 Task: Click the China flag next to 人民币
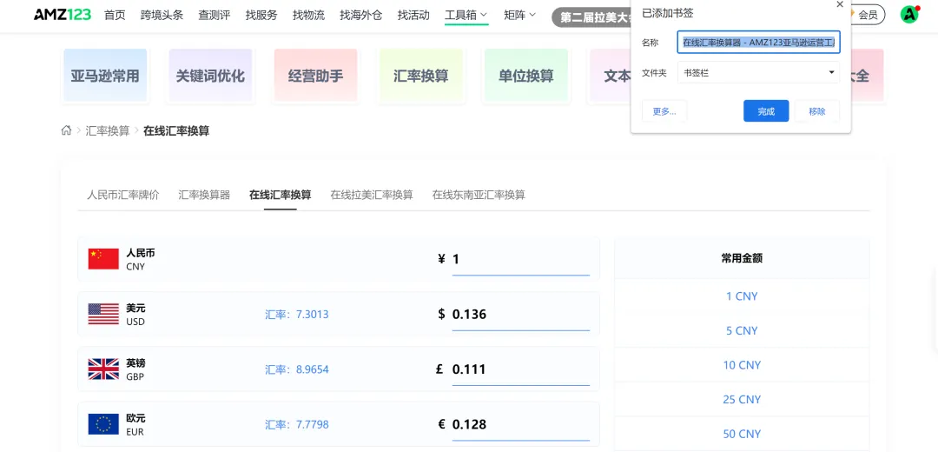103,259
